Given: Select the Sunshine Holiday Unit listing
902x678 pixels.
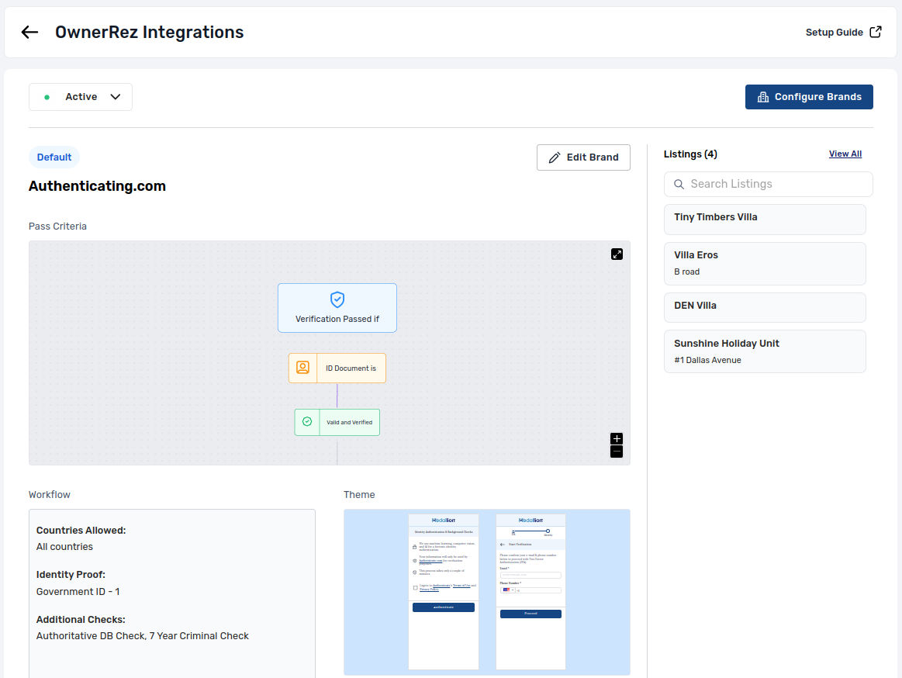Looking at the screenshot, I should (764, 351).
